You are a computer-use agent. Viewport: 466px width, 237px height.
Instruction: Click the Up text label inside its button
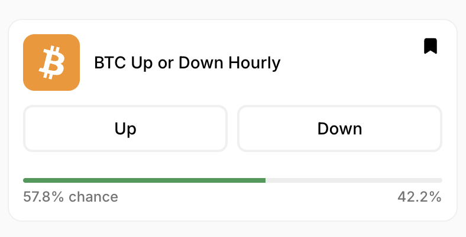coord(125,129)
